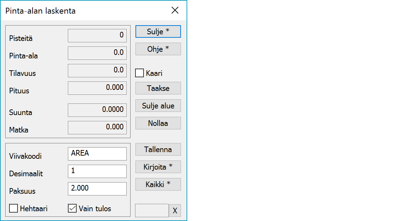Click the small X button at bottom right

coord(175,211)
